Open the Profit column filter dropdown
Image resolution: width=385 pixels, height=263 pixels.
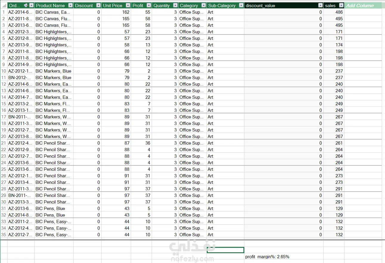coord(149,5)
